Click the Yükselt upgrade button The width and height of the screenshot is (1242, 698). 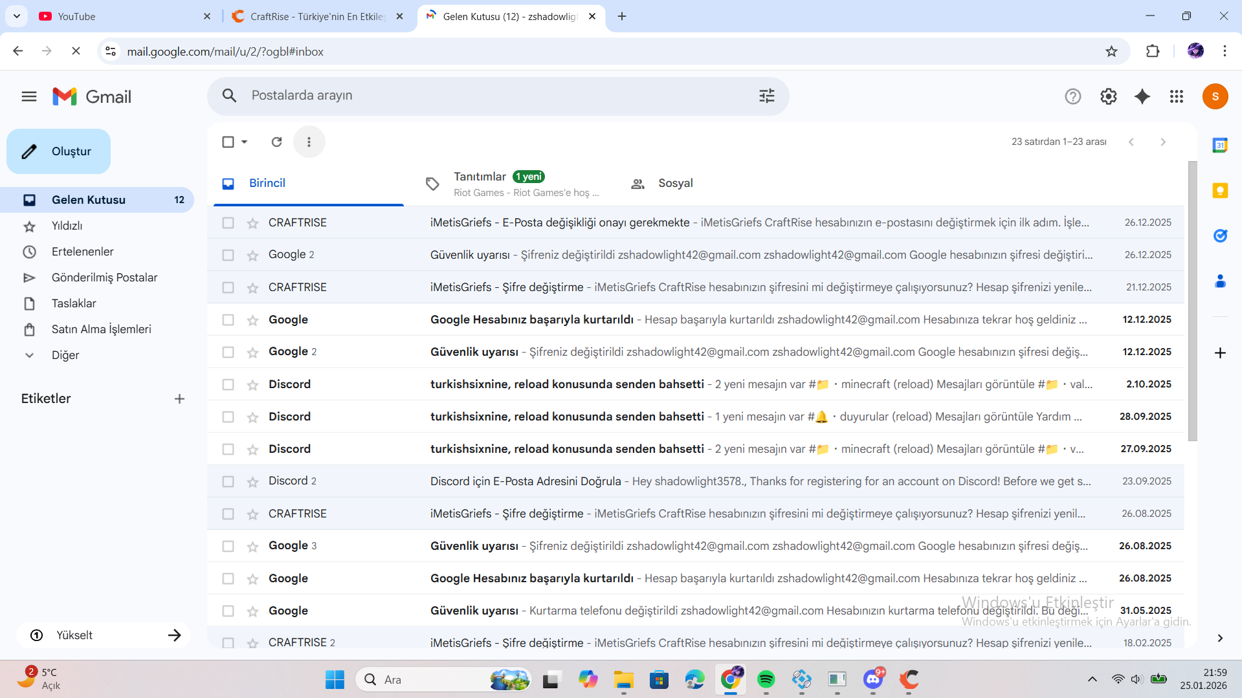[x=104, y=635]
